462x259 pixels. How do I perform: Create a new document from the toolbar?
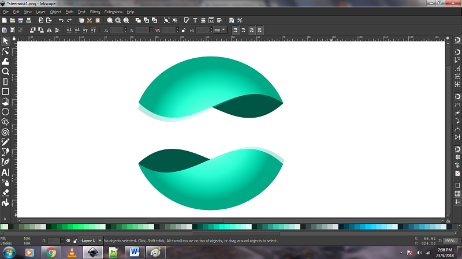click(x=4, y=20)
